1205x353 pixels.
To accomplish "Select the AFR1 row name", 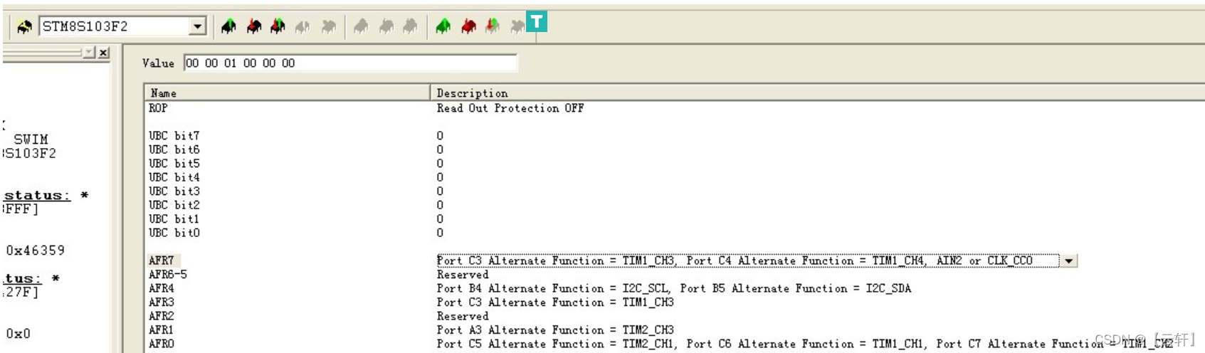I will tap(162, 330).
